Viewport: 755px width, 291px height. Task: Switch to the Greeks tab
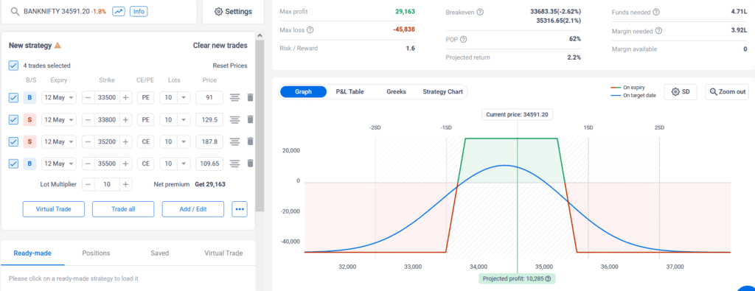tap(396, 92)
